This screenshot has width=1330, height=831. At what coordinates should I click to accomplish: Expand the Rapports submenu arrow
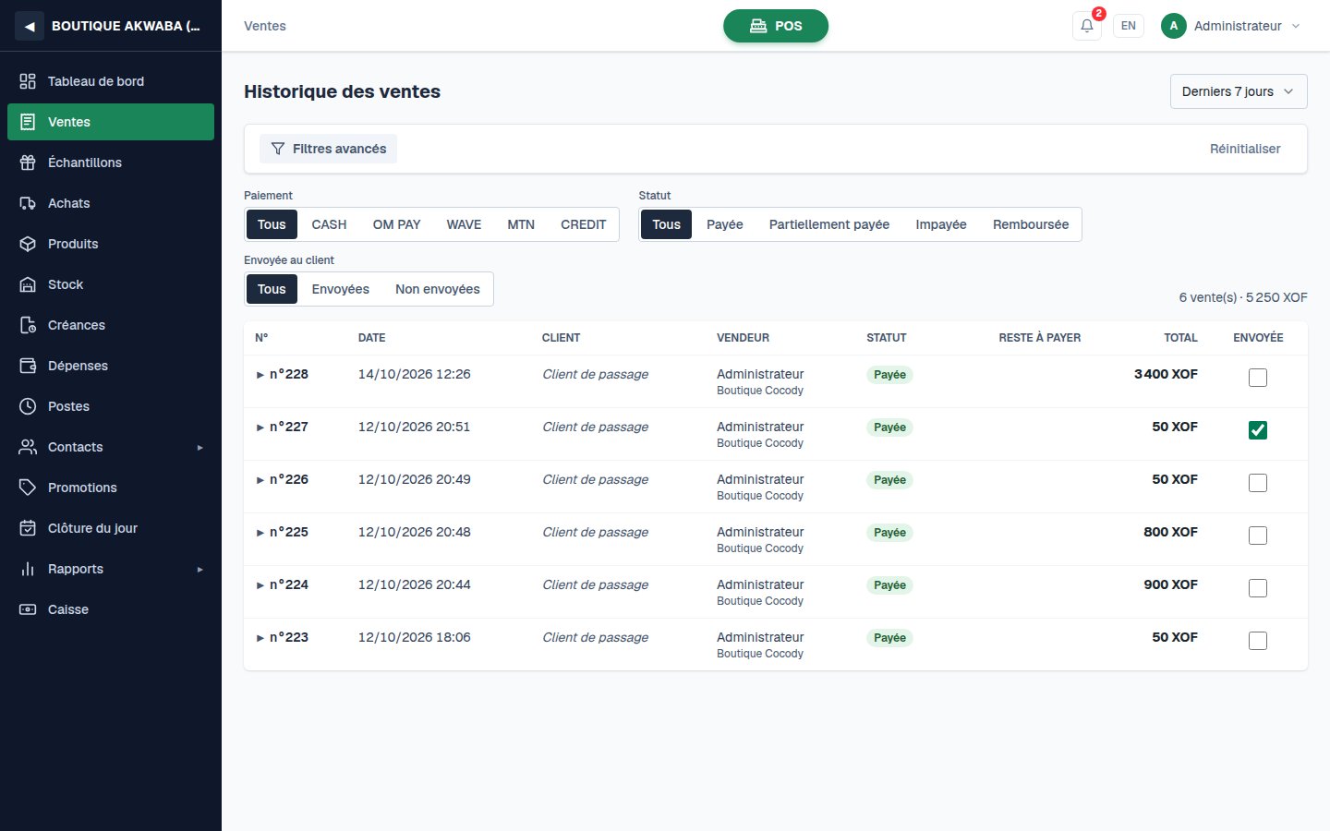click(199, 570)
